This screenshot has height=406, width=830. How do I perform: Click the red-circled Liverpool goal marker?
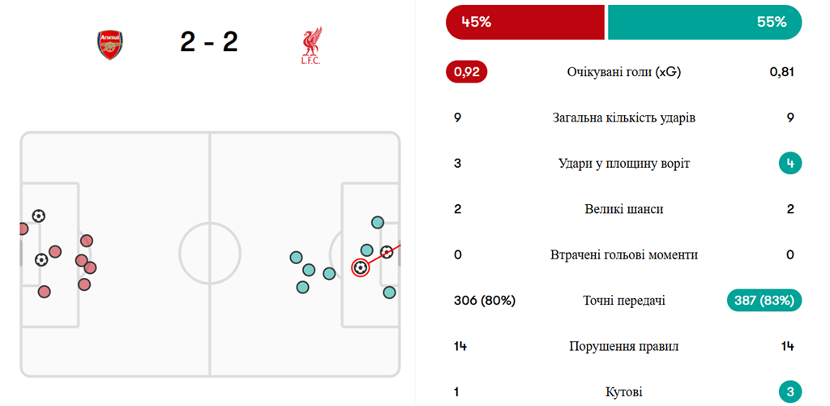(x=361, y=267)
